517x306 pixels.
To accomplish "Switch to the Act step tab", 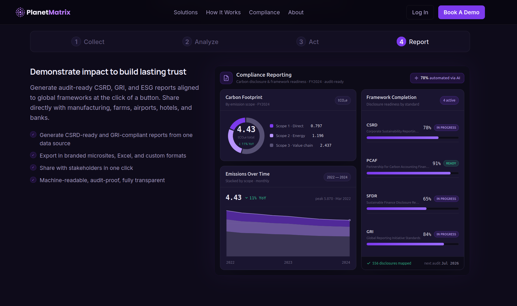I will (x=307, y=42).
